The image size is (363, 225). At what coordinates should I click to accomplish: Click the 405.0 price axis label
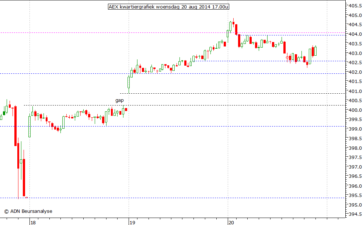(355, 15)
